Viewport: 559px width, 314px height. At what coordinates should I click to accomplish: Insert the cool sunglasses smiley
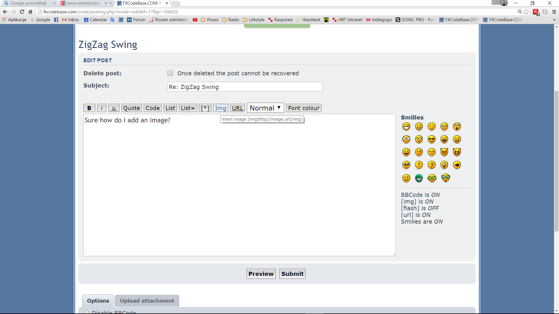[431, 139]
